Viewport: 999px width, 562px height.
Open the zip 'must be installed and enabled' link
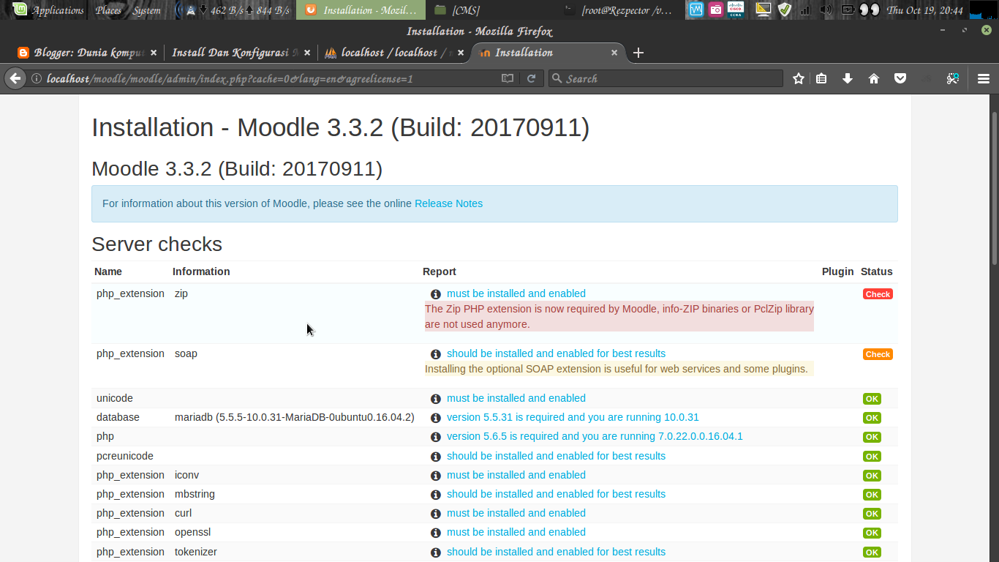tap(516, 293)
